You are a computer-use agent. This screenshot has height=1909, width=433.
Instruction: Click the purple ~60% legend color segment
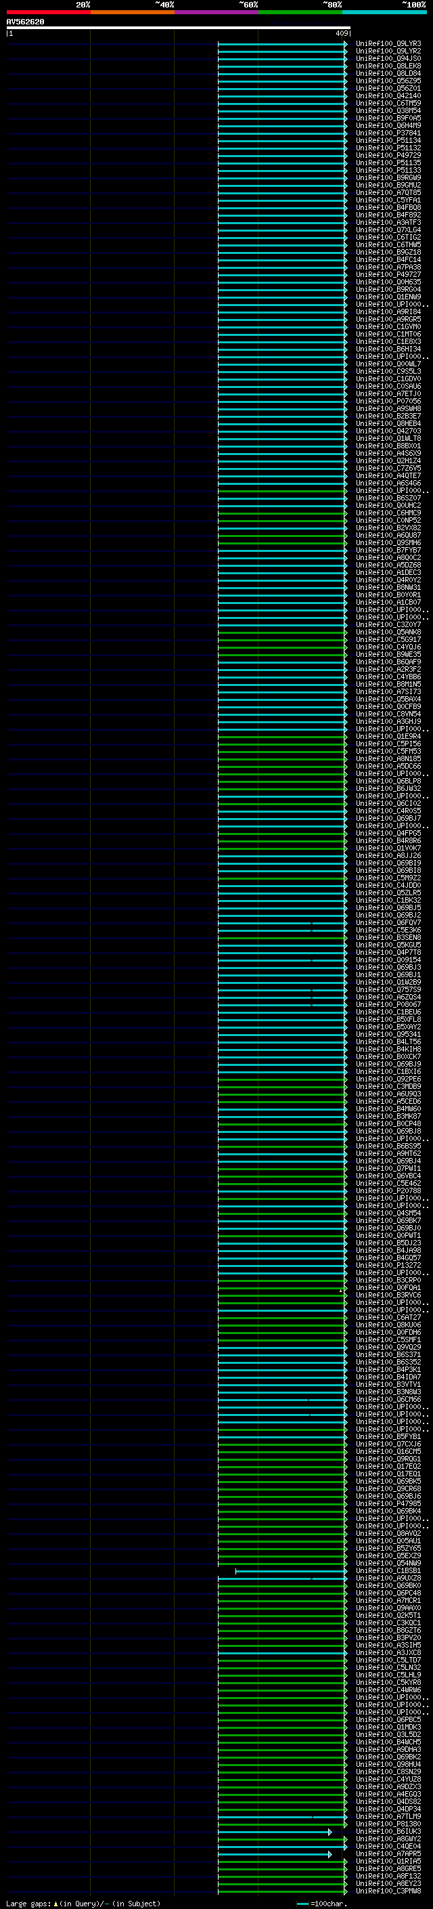(216, 12)
